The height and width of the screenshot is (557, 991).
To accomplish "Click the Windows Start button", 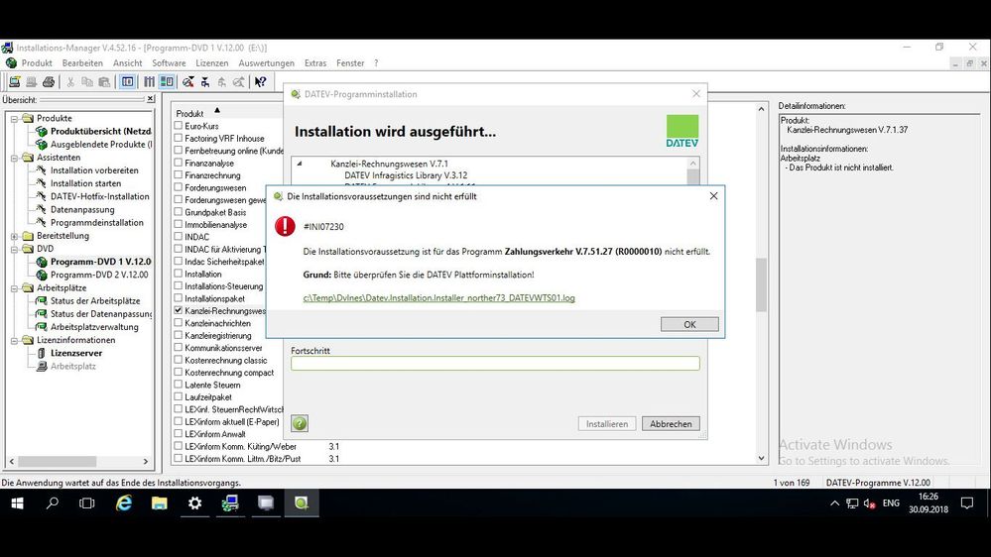I will (x=17, y=503).
